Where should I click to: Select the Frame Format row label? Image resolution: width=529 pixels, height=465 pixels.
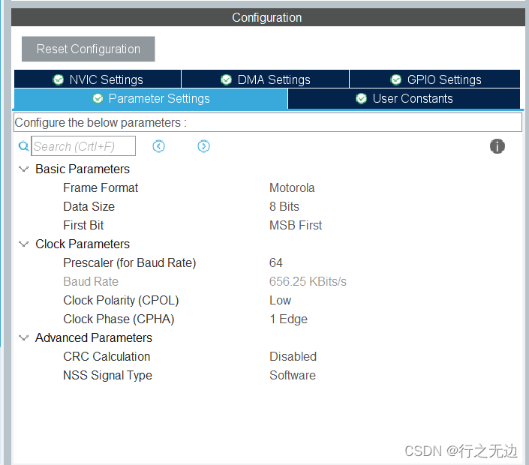(x=101, y=187)
